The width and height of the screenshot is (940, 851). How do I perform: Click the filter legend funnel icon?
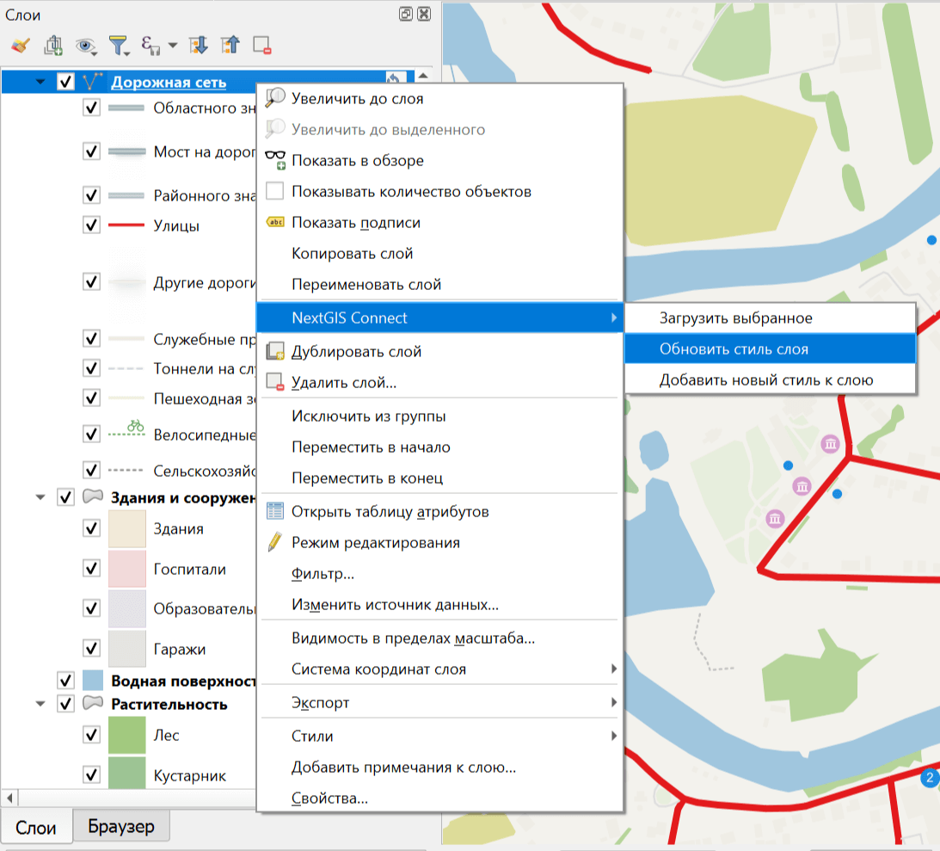(118, 46)
